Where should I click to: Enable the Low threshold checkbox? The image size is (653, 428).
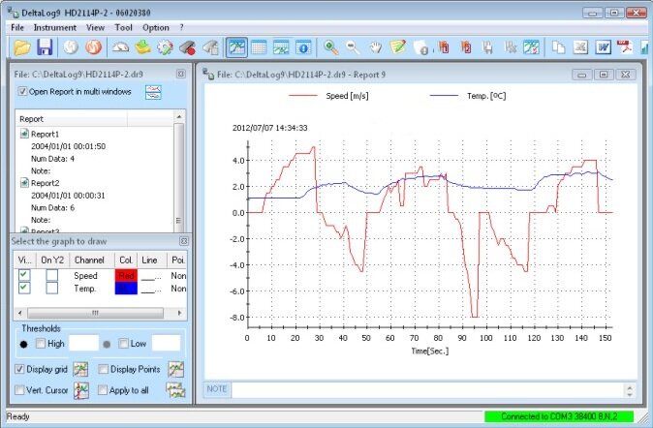[x=123, y=344]
